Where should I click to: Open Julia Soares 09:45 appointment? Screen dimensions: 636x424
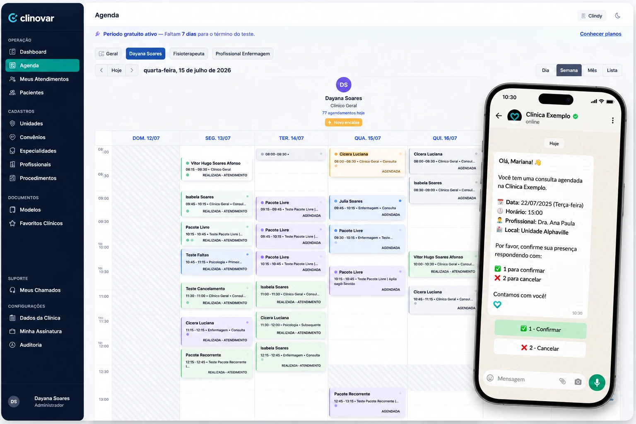[367, 207]
